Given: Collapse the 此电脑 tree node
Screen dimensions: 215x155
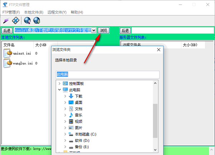Looking at the screenshot, I should coord(59,90).
